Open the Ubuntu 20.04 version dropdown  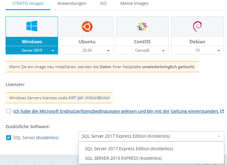87,50
